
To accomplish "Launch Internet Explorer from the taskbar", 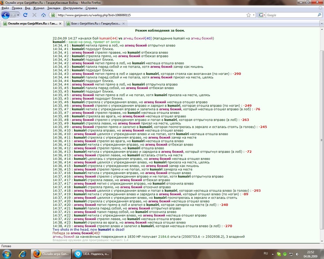I will click(22, 254).
